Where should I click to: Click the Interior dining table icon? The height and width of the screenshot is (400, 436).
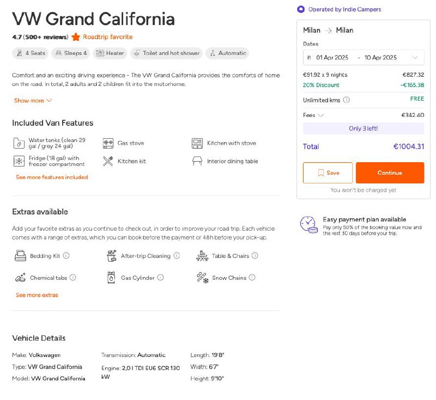(197, 161)
